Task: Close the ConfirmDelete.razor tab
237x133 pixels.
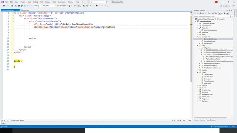Action: pyautogui.click(x=19, y=10)
